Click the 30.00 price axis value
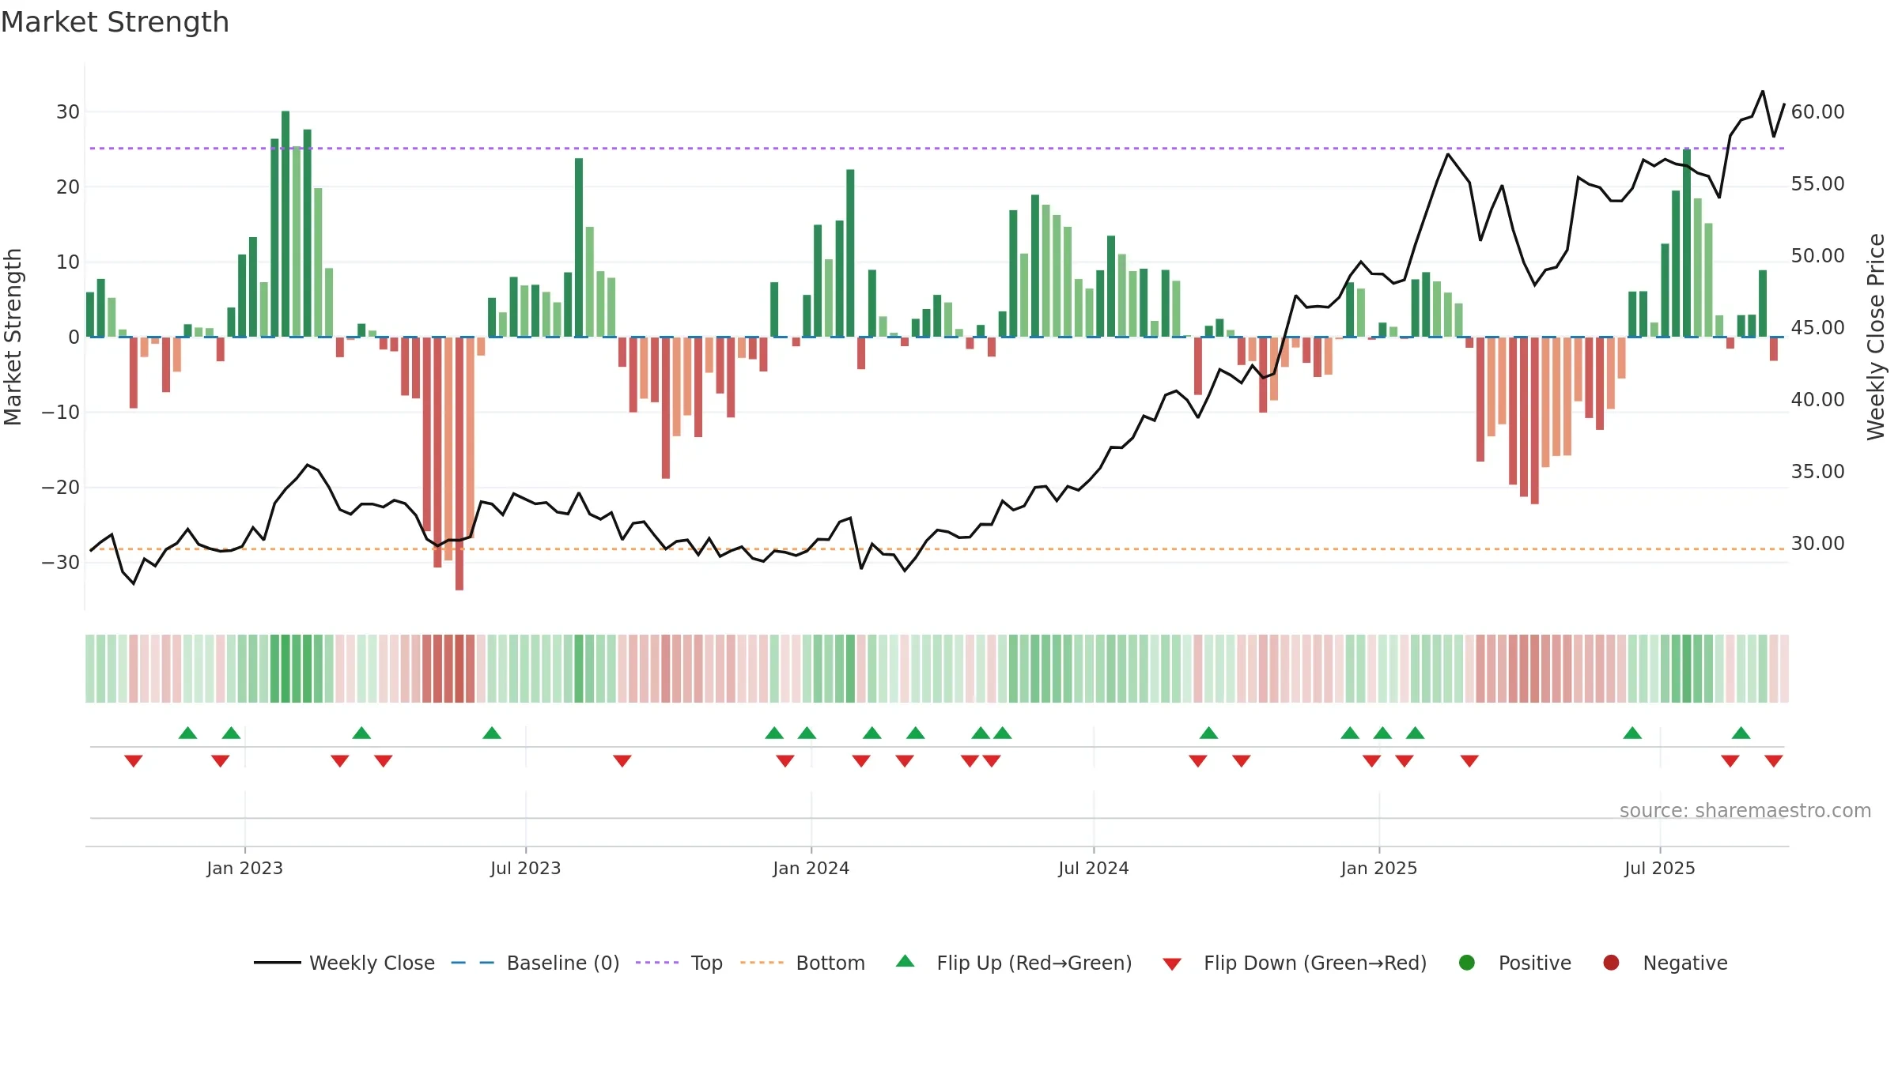 click(x=1817, y=544)
